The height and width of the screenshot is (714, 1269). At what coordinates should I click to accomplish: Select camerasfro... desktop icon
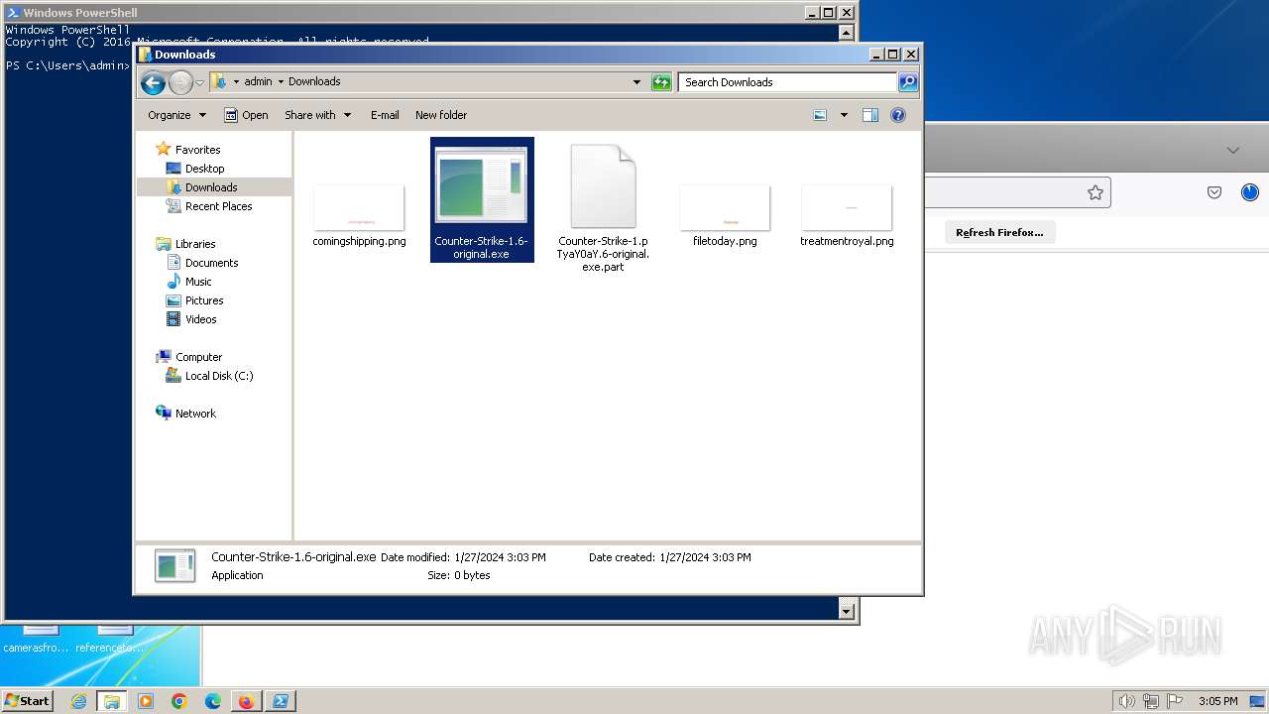point(37,640)
